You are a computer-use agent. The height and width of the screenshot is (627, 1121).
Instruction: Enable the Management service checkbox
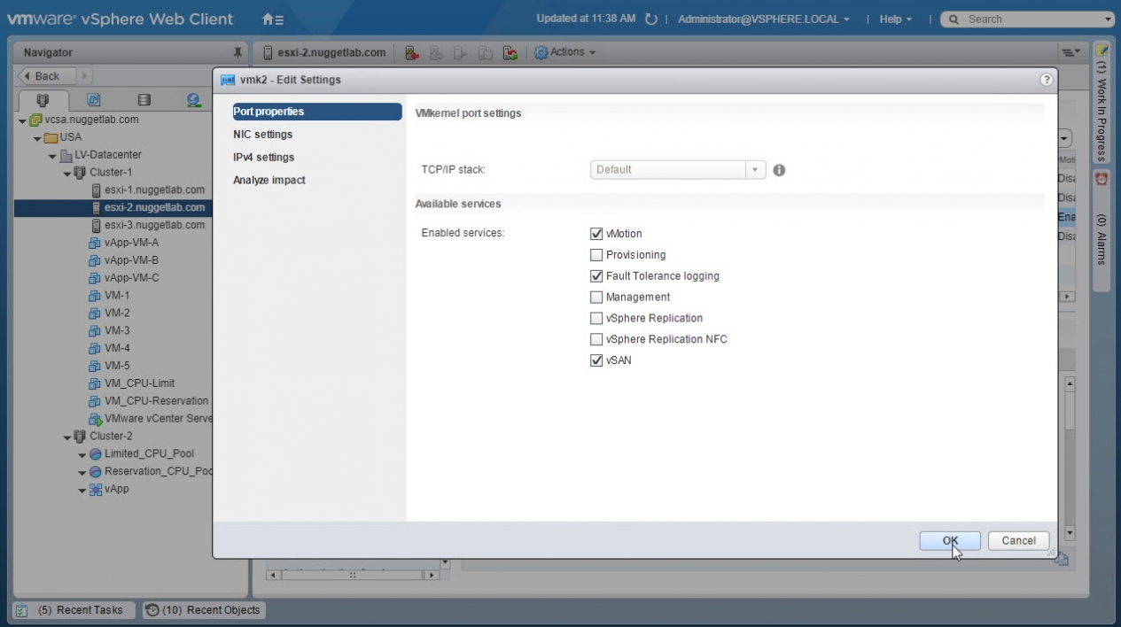(596, 298)
